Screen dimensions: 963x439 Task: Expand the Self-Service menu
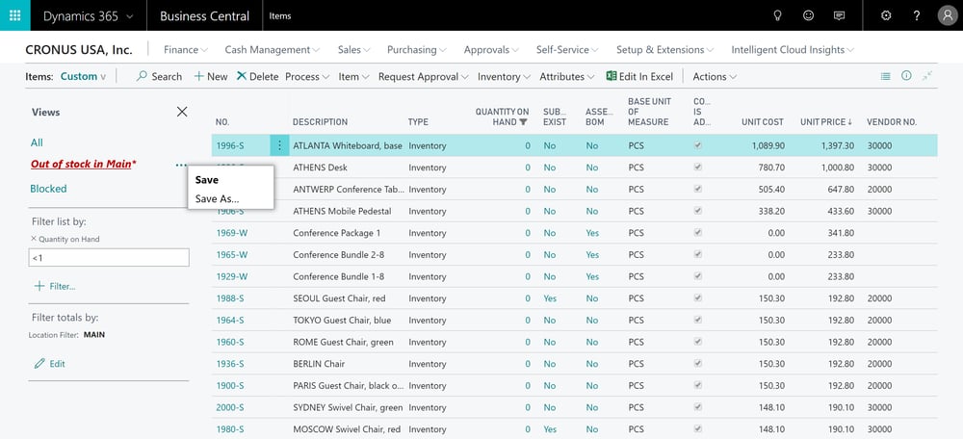coord(567,50)
